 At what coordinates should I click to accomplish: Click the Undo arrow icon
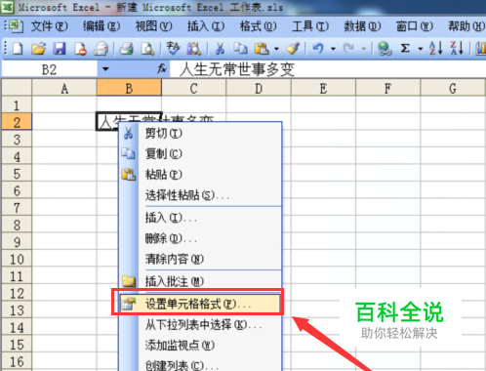coord(318,49)
